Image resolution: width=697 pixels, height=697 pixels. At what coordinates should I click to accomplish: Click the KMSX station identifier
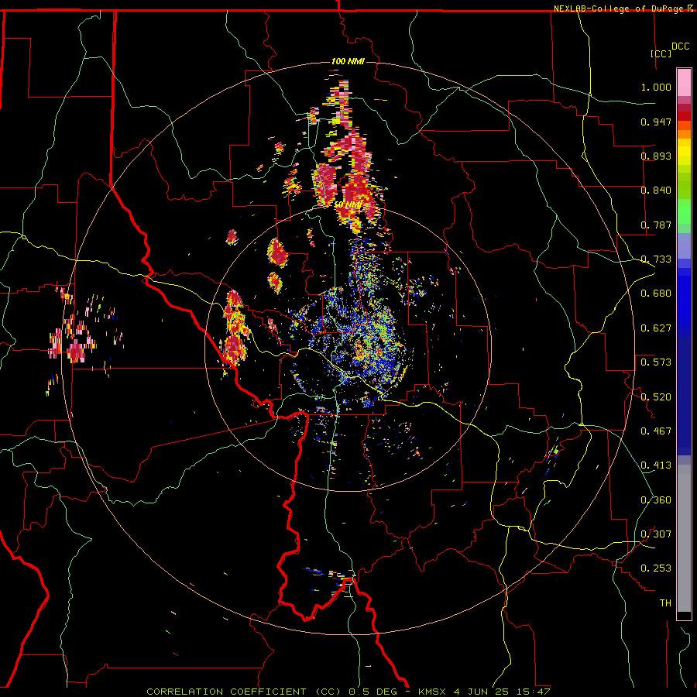coord(431,692)
